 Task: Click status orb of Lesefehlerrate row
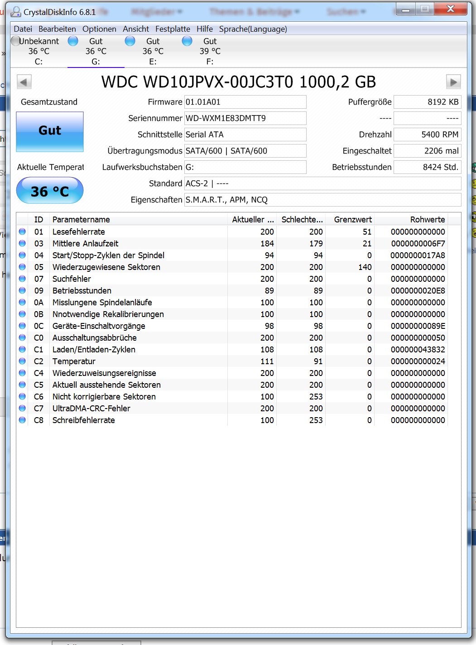coord(22,231)
